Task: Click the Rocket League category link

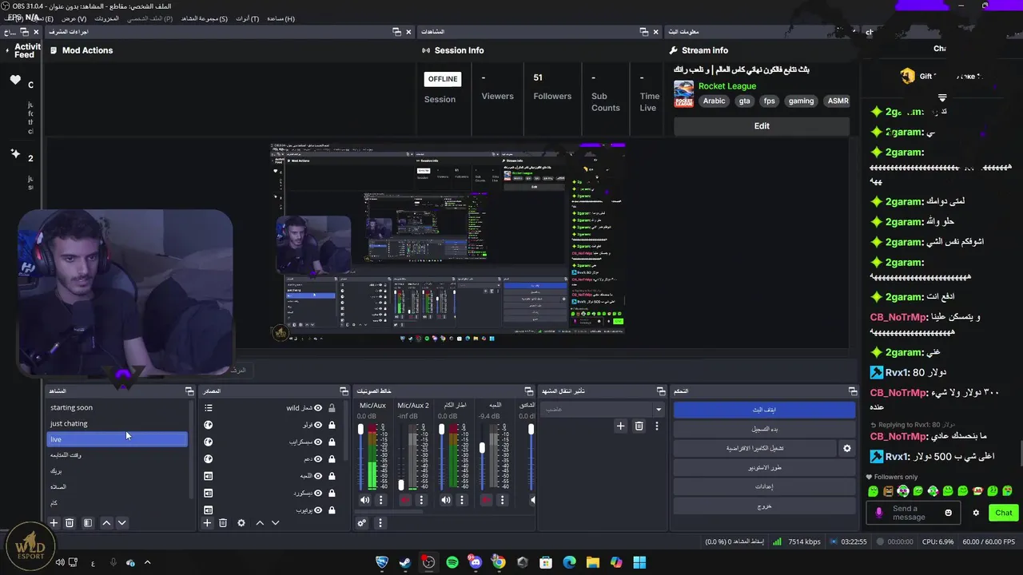Action: (x=727, y=86)
